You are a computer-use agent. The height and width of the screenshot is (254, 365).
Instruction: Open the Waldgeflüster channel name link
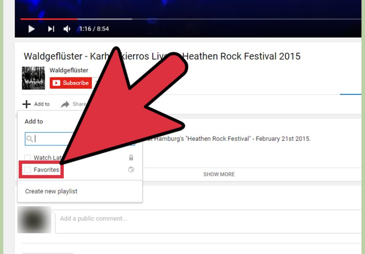pyautogui.click(x=69, y=70)
